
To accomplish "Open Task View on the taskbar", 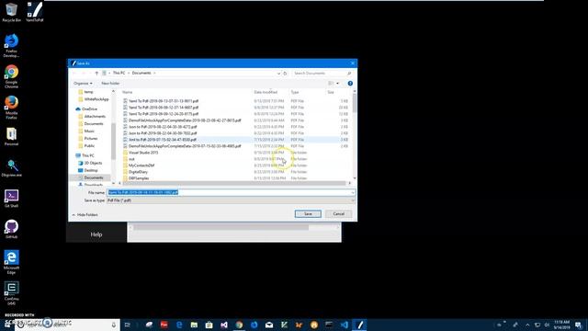I will pyautogui.click(x=128, y=325).
